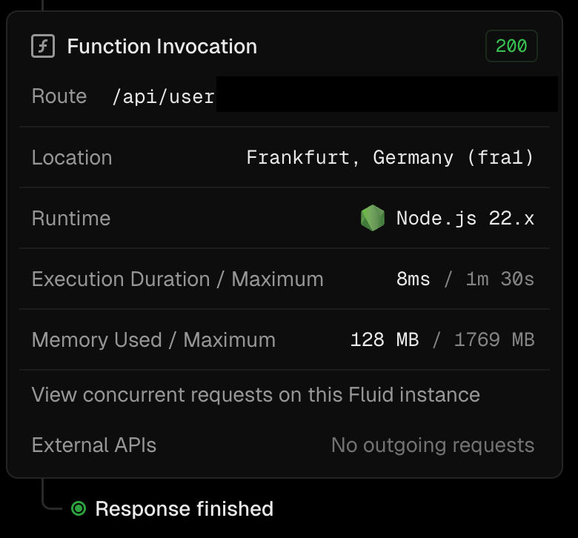Click the Function Invocation icon

click(x=43, y=46)
